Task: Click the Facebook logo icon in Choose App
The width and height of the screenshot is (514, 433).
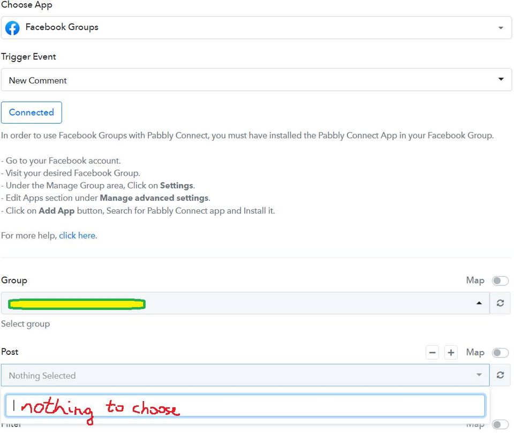Action: (12, 28)
